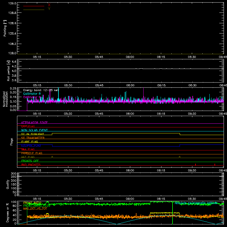This screenshot has width=227, height=227.
Task: Click the Normalized modulation axis title
Action: tap(5, 99)
